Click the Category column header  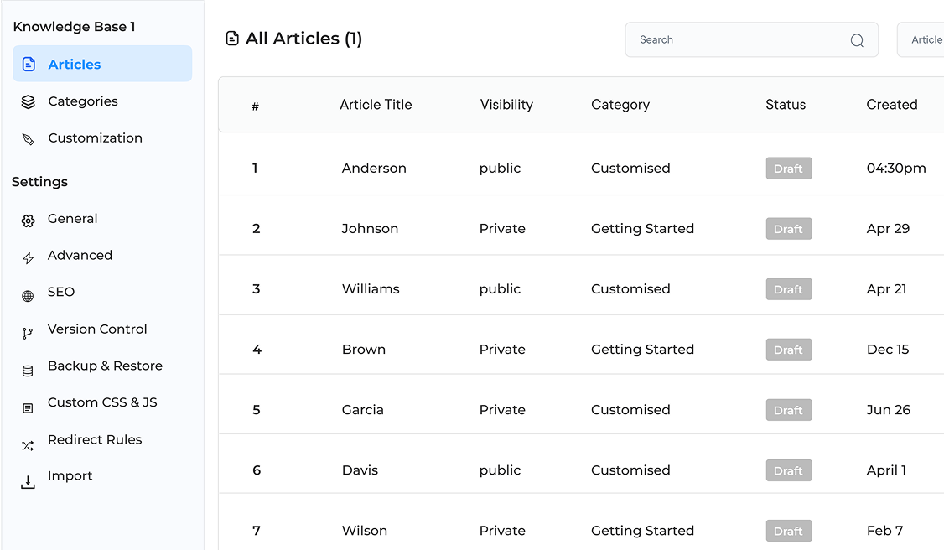coord(620,106)
